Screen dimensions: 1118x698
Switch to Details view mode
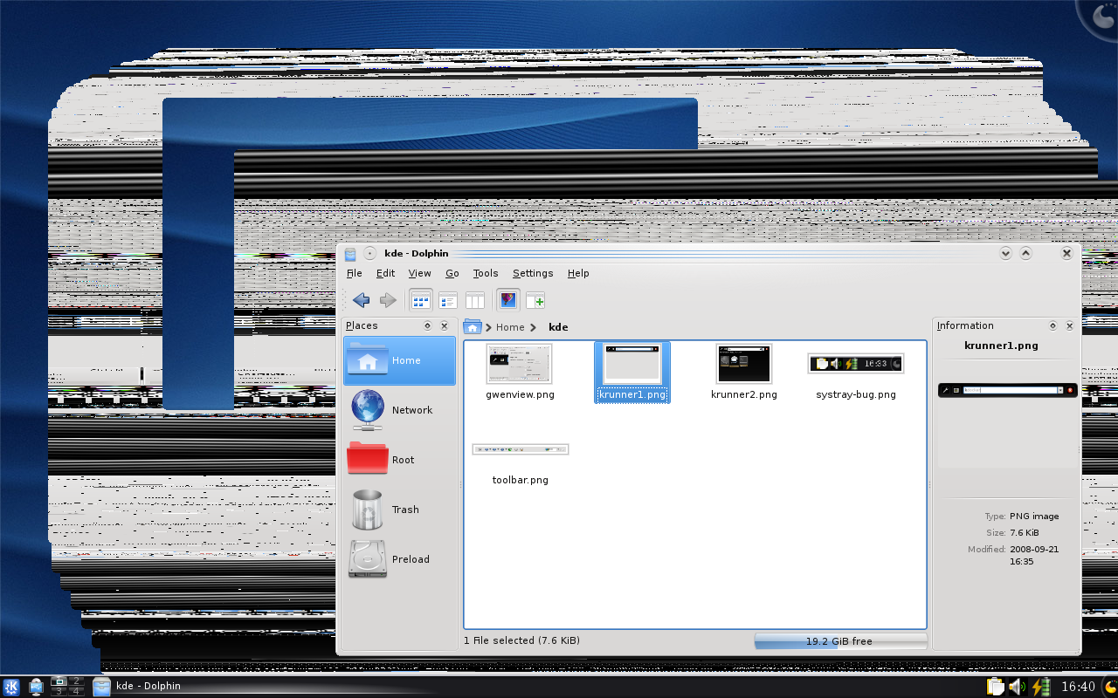448,300
